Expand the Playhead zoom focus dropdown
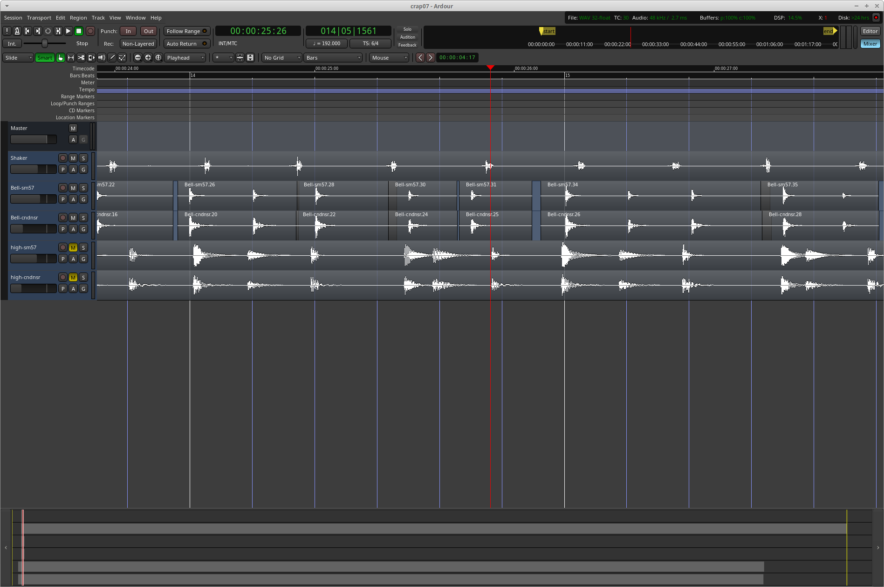 coord(185,58)
